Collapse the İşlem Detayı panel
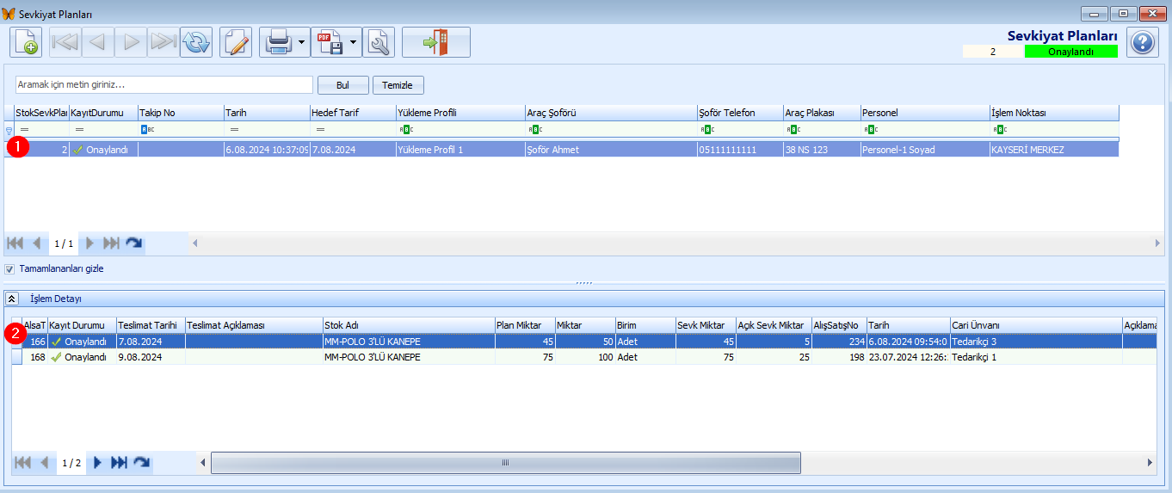The width and height of the screenshot is (1172, 493). point(12,299)
